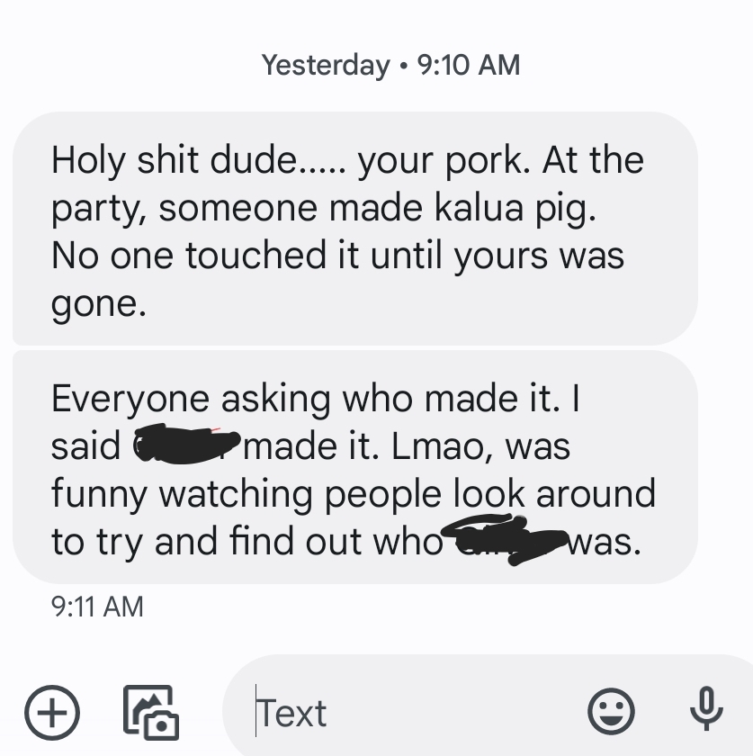Tap the 9:11 AM timestamp below messages

pyautogui.click(x=97, y=606)
